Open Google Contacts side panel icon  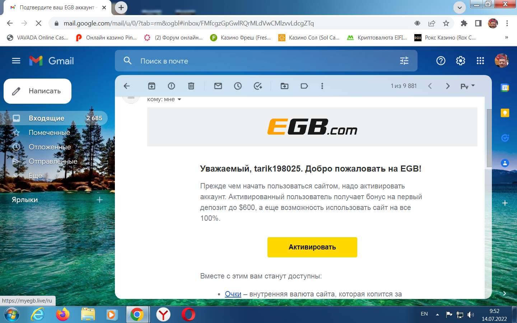(x=505, y=163)
